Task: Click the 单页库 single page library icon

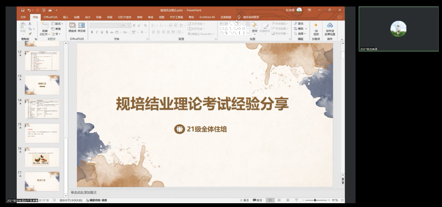Action: pos(82,27)
